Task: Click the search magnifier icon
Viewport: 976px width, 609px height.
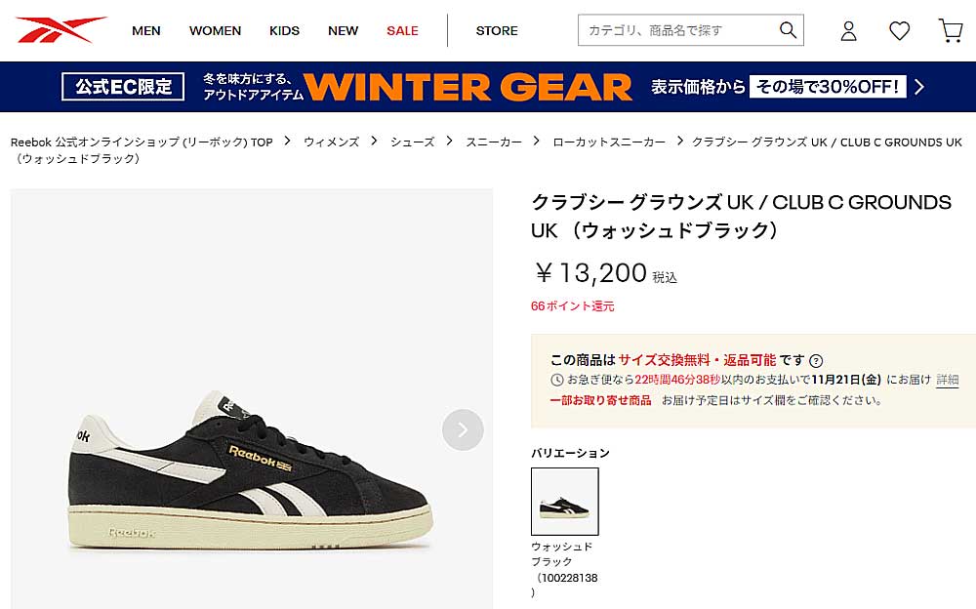Action: [788, 30]
